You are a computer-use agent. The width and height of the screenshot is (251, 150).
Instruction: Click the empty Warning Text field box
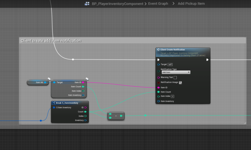tap(175, 77)
